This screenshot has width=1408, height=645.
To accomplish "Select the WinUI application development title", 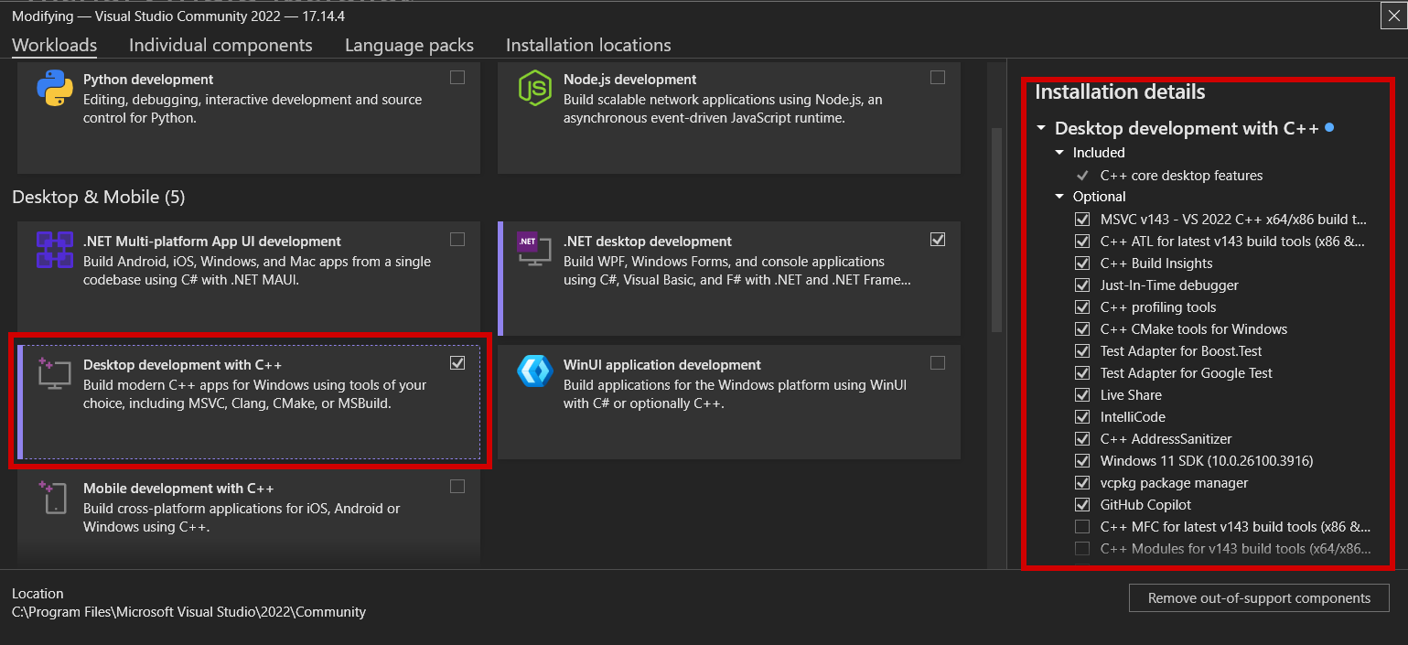I will 662,365.
